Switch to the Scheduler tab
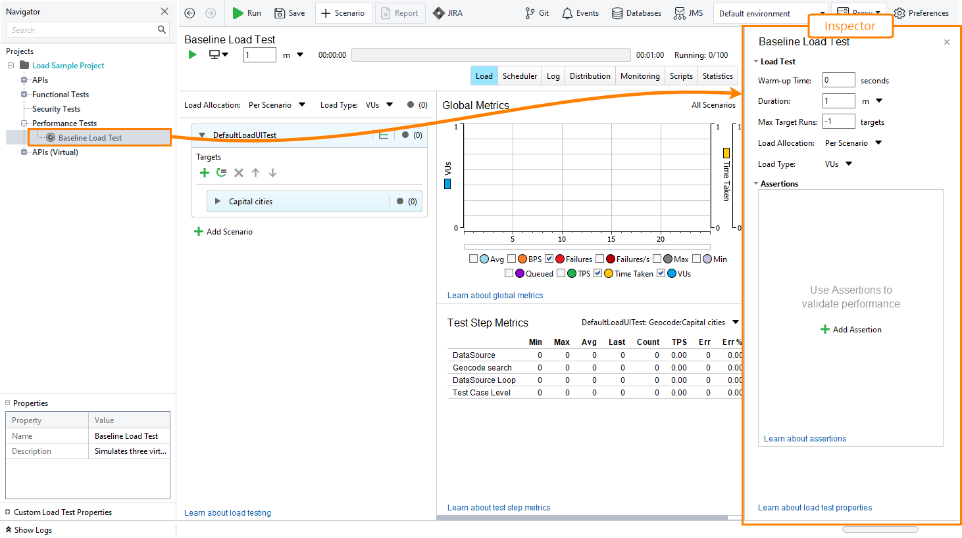 coord(519,76)
